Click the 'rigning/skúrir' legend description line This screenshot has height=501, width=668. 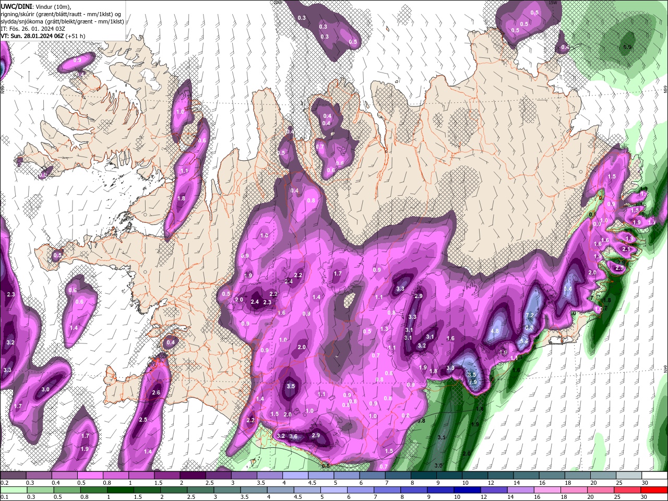[61, 14]
